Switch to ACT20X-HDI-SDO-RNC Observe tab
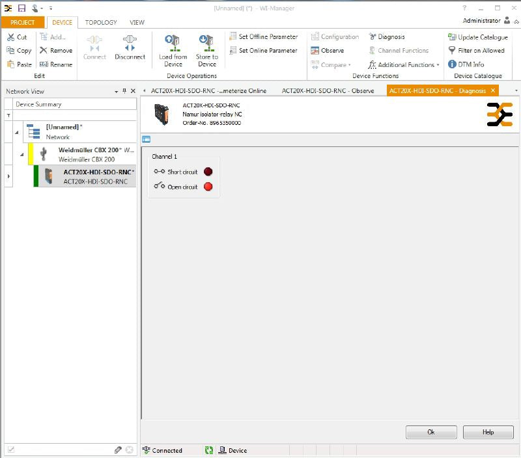This screenshot has height=458, width=521. [x=328, y=91]
